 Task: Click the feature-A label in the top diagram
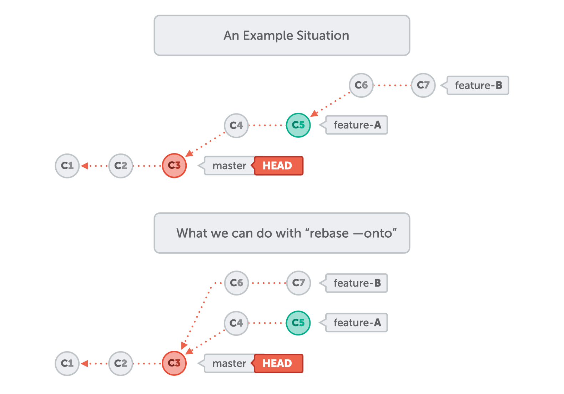[x=357, y=125]
